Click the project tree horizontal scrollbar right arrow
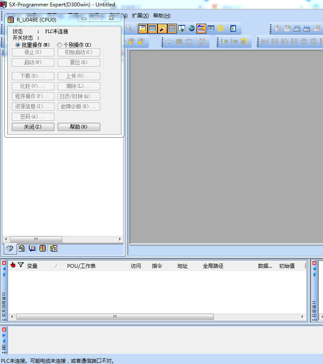323x364 pixels. click(x=120, y=239)
